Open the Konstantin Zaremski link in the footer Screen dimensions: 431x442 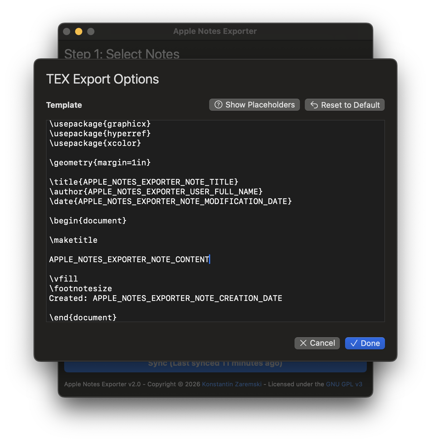(x=232, y=384)
